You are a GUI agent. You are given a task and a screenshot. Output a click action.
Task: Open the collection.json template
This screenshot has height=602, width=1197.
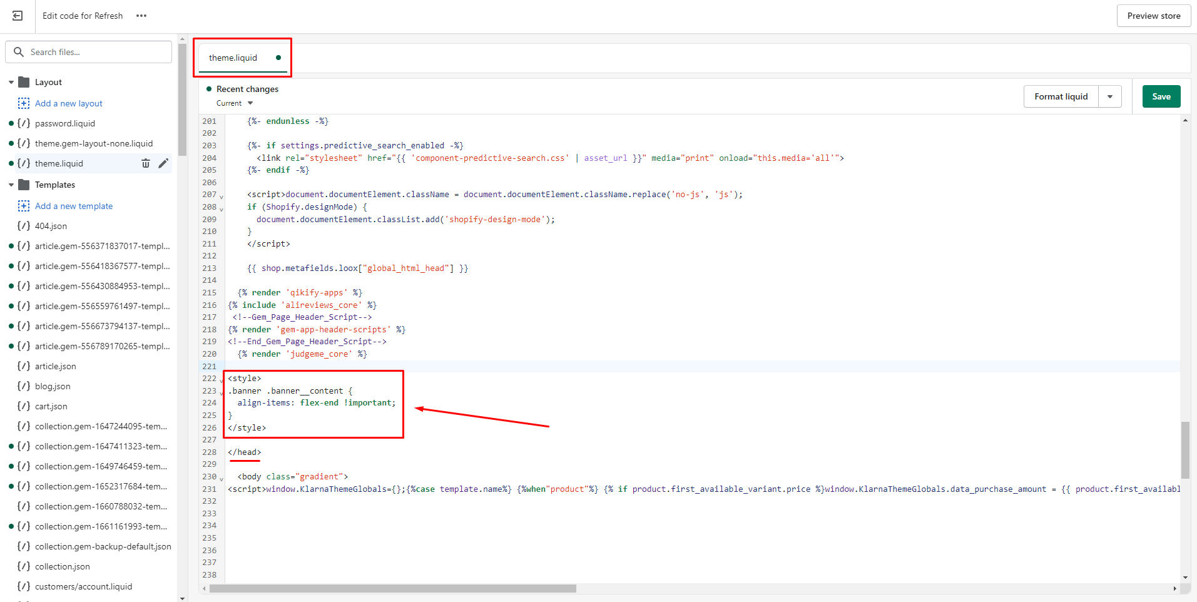coord(63,566)
